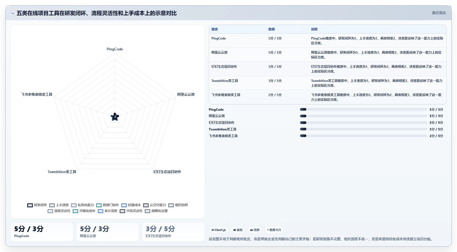
Task: Click the Teambition类工具 progress bar
Action: (363, 129)
